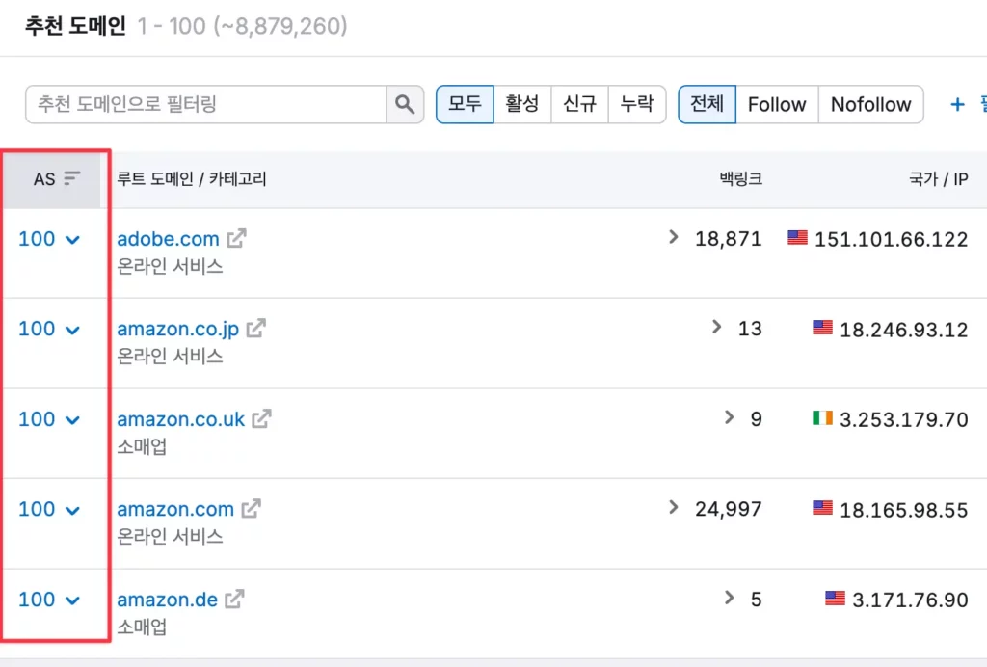Select the Follow link type tab
Image resolution: width=987 pixels, height=667 pixels.
click(777, 104)
